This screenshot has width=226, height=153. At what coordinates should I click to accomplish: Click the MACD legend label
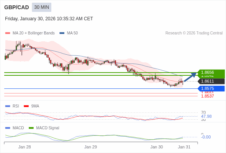pyautogui.click(x=18, y=128)
